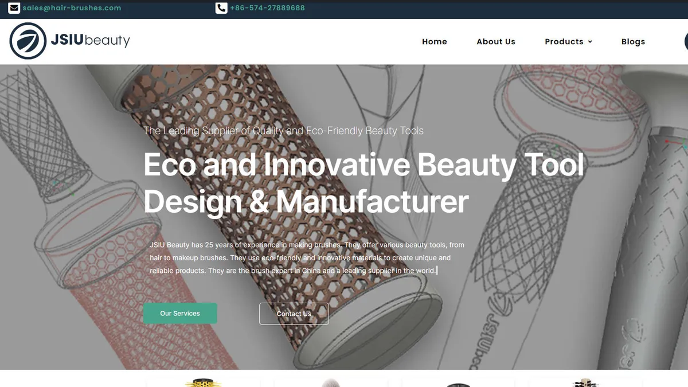
Task: Click the outlined Contact Us button
Action: (294, 314)
